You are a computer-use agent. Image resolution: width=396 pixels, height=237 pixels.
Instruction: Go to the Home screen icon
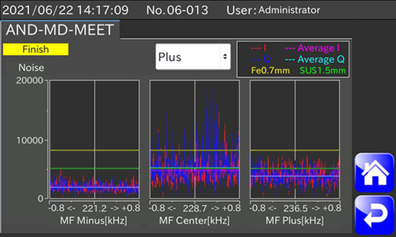(x=374, y=172)
